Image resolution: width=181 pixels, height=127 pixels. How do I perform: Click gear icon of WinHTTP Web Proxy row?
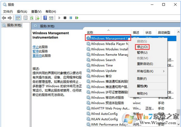click(88, 108)
